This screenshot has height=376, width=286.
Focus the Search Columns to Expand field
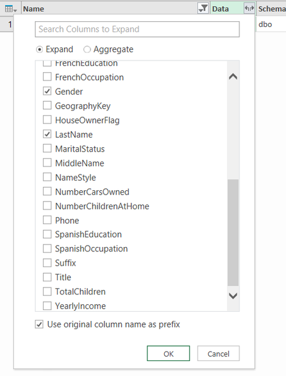[x=137, y=29]
